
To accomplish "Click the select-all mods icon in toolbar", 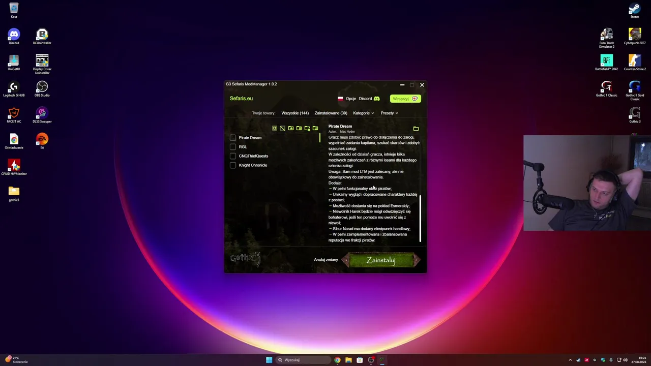I will 275,128.
